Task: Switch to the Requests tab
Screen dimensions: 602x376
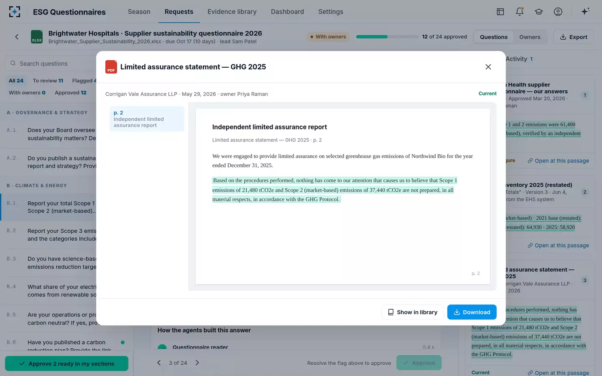Action: (x=179, y=12)
